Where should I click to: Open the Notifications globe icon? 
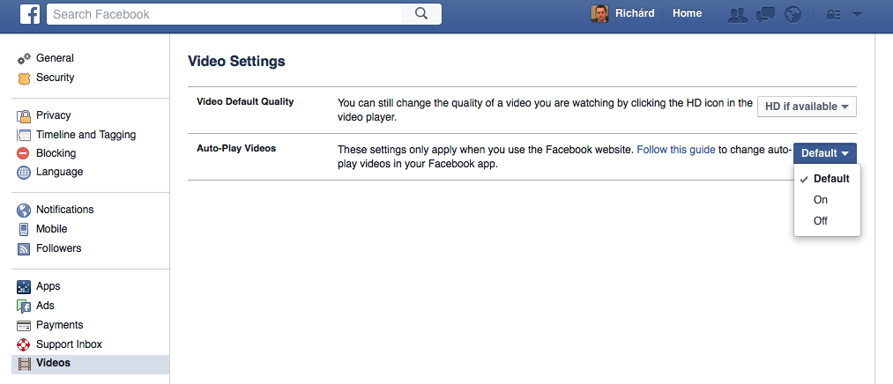click(792, 14)
